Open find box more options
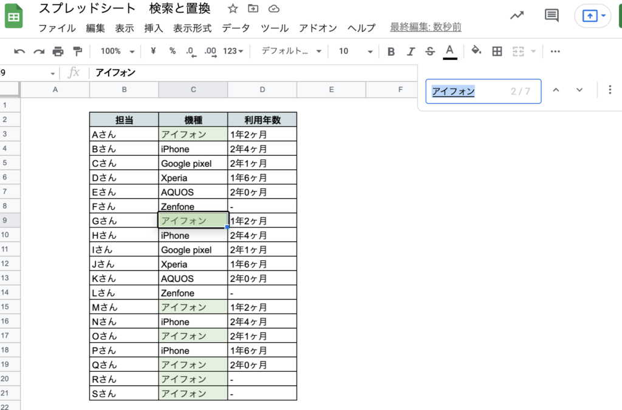 pos(610,90)
